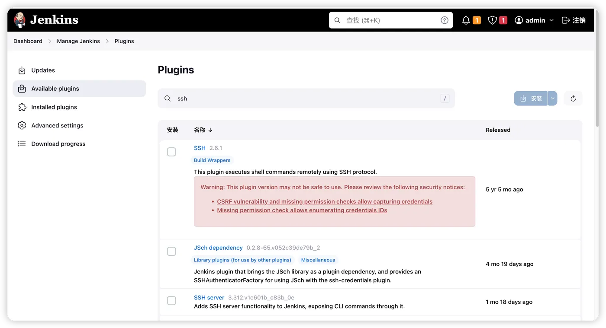
Task: Click the Jenkins butler logo icon
Action: click(20, 20)
